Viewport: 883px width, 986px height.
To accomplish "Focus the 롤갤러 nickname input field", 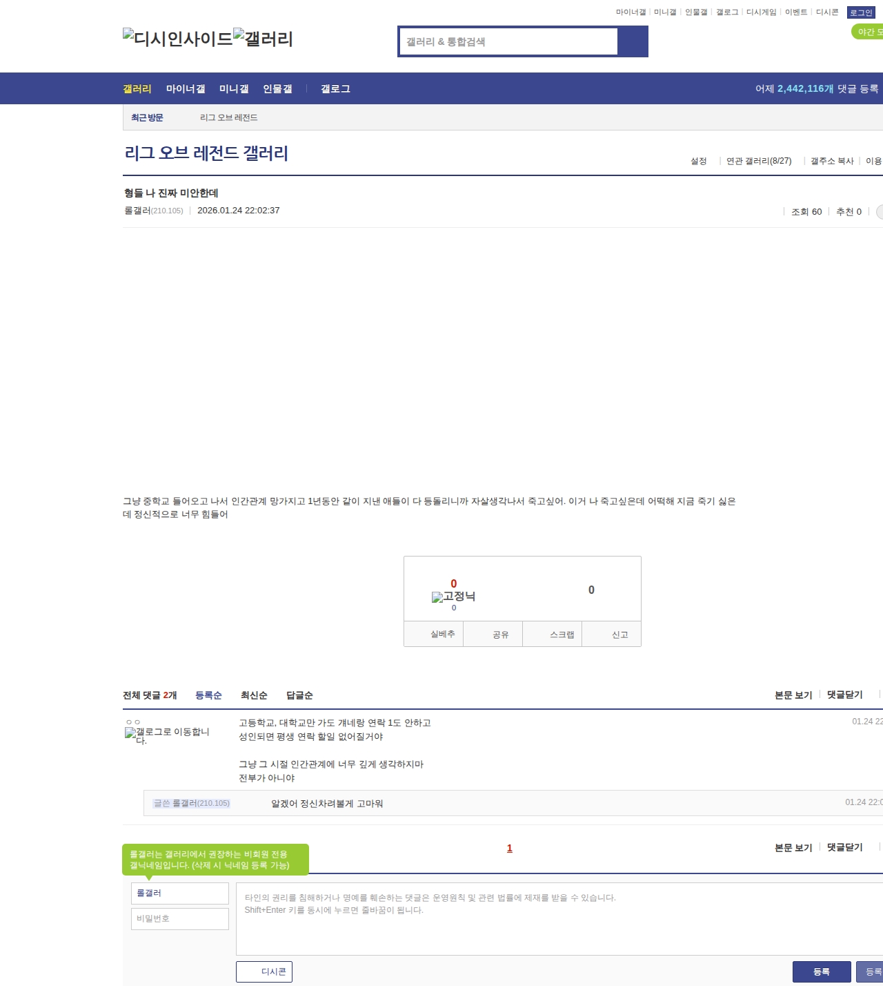I will (180, 893).
